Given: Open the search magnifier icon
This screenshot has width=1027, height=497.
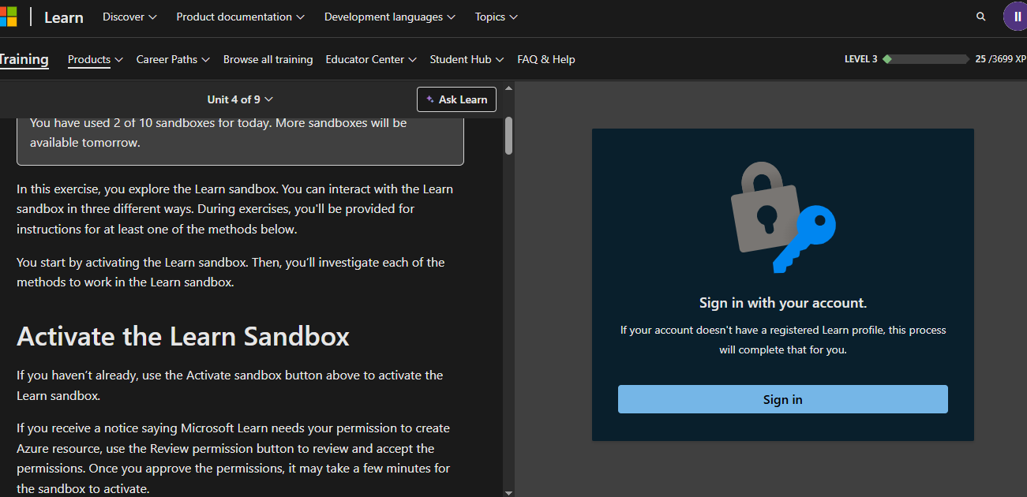Looking at the screenshot, I should point(980,17).
